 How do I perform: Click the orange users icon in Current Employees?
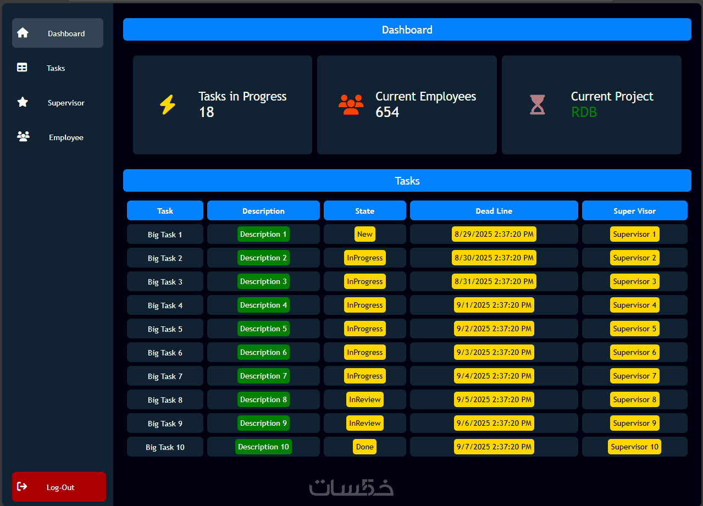(x=351, y=104)
